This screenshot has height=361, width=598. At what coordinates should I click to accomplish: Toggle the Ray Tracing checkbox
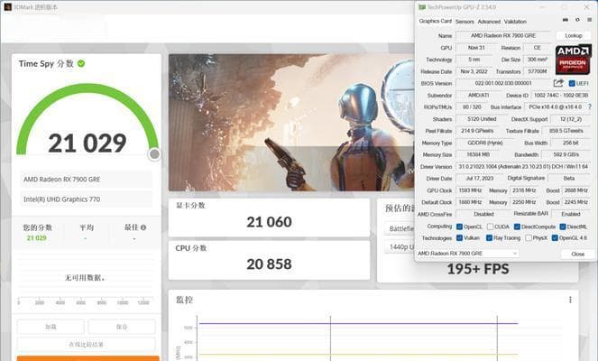point(489,237)
